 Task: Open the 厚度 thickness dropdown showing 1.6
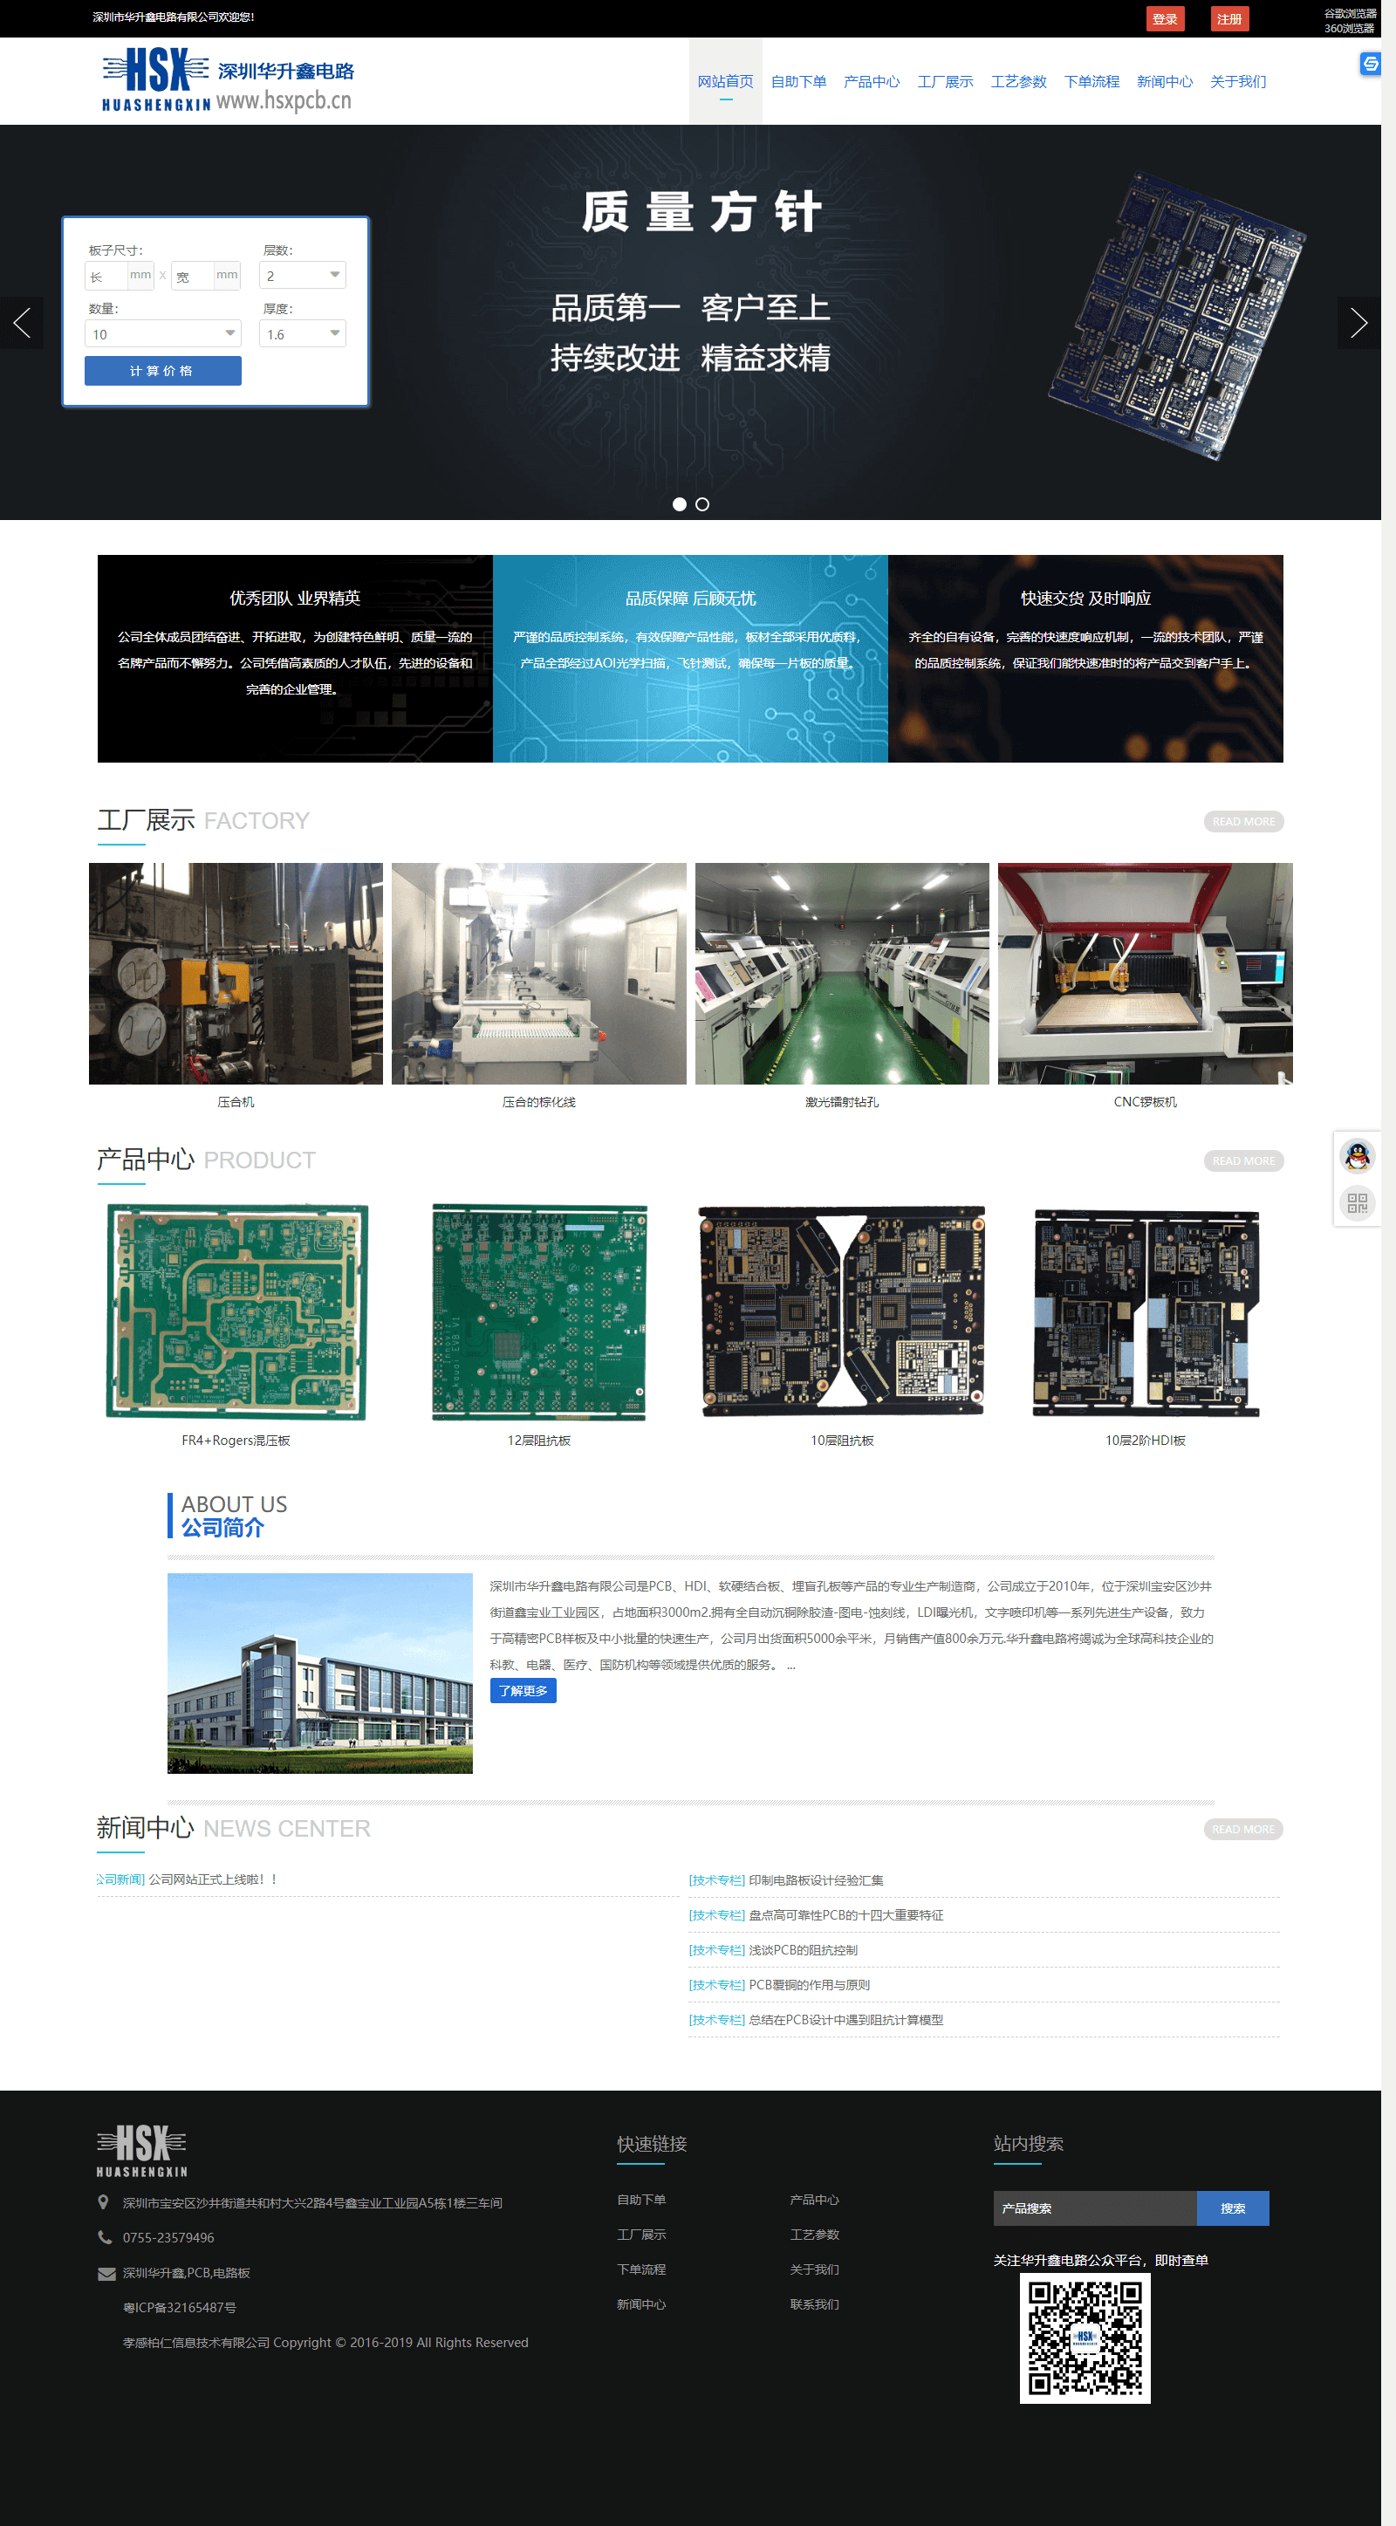301,333
